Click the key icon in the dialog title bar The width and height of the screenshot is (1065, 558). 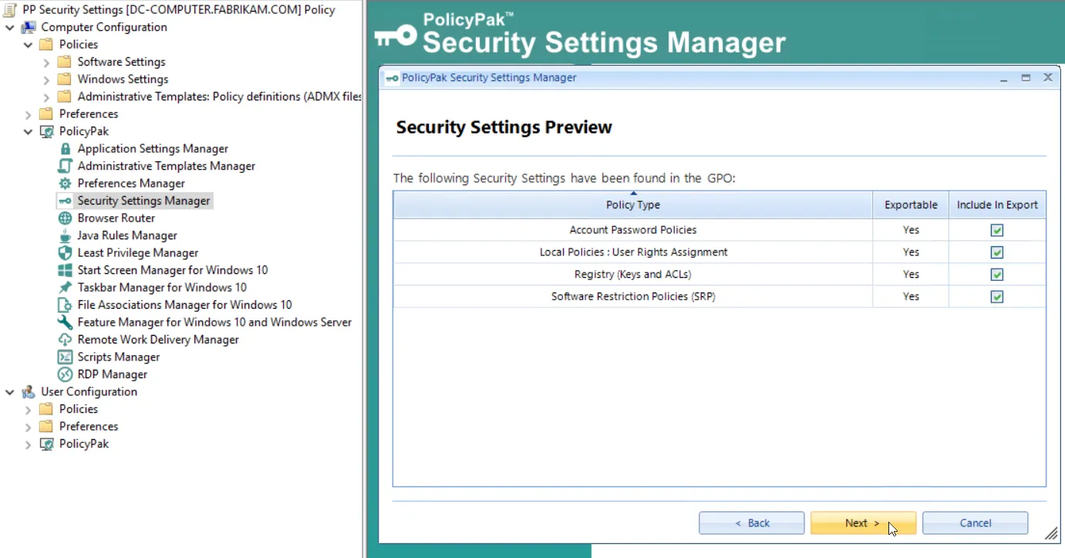click(393, 78)
